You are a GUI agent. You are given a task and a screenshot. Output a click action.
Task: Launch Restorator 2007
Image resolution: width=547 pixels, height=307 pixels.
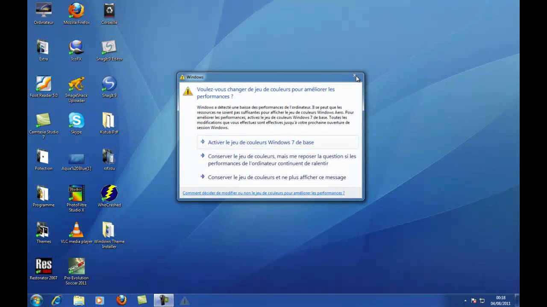coord(44,269)
